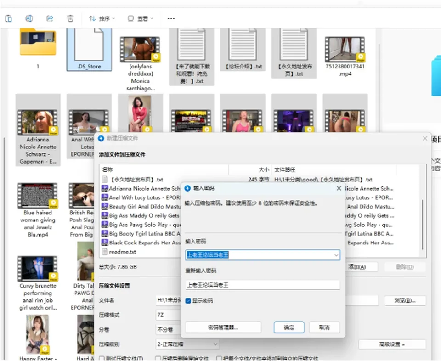Viewport: 441px width, 361px height.
Task: Click the file list vertical scrollbar
Action: pos(423,224)
